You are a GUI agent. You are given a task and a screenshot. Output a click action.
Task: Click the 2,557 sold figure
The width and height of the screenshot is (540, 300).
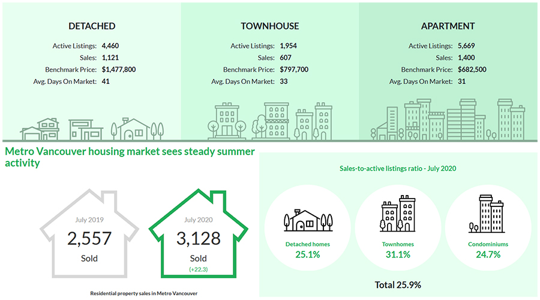coord(89,238)
